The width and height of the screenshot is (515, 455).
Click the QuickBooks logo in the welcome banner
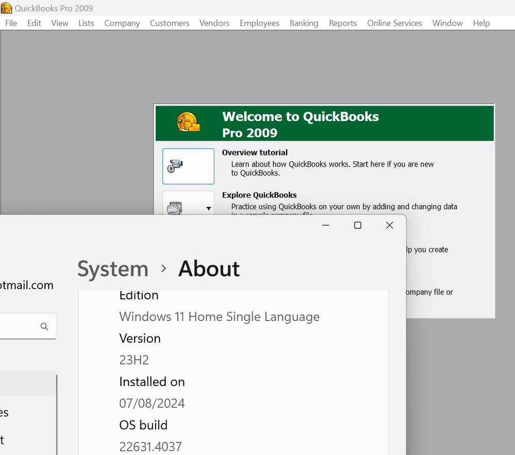188,123
